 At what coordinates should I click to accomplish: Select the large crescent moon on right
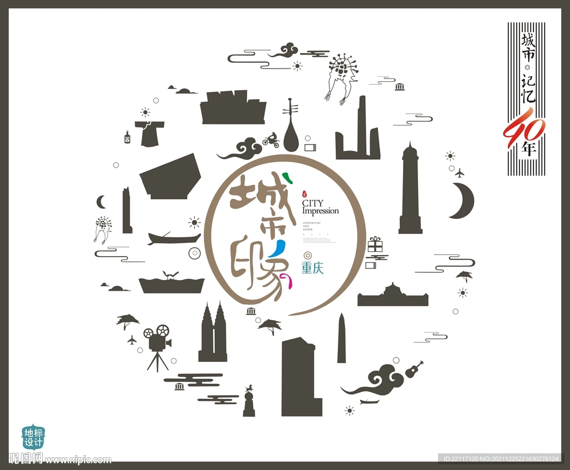(x=464, y=201)
